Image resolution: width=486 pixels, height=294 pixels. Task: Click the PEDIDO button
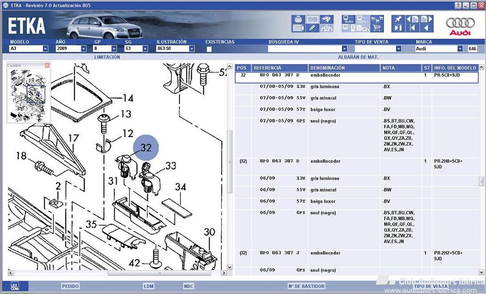click(x=70, y=286)
